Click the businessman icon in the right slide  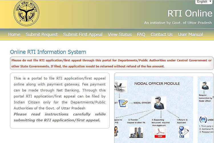[205, 85]
